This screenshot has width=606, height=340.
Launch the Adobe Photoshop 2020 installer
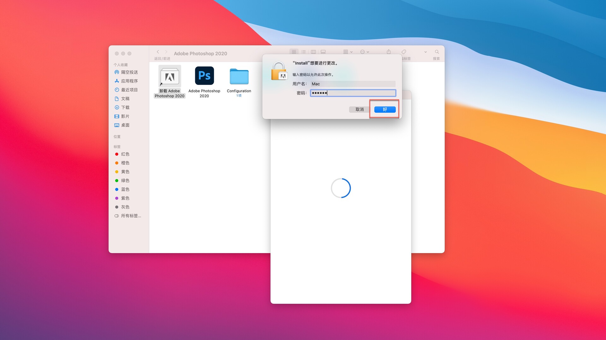(204, 76)
